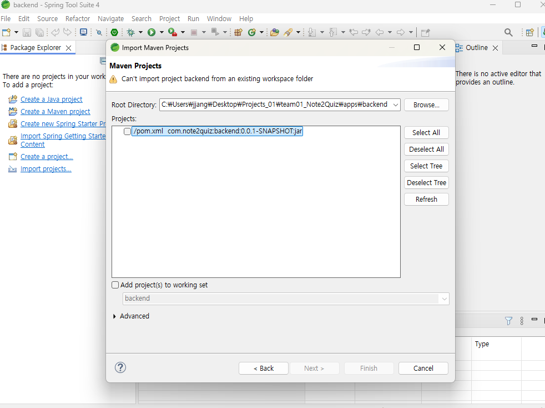
Task: Click the Last Edit Location icon
Action: coord(354,32)
